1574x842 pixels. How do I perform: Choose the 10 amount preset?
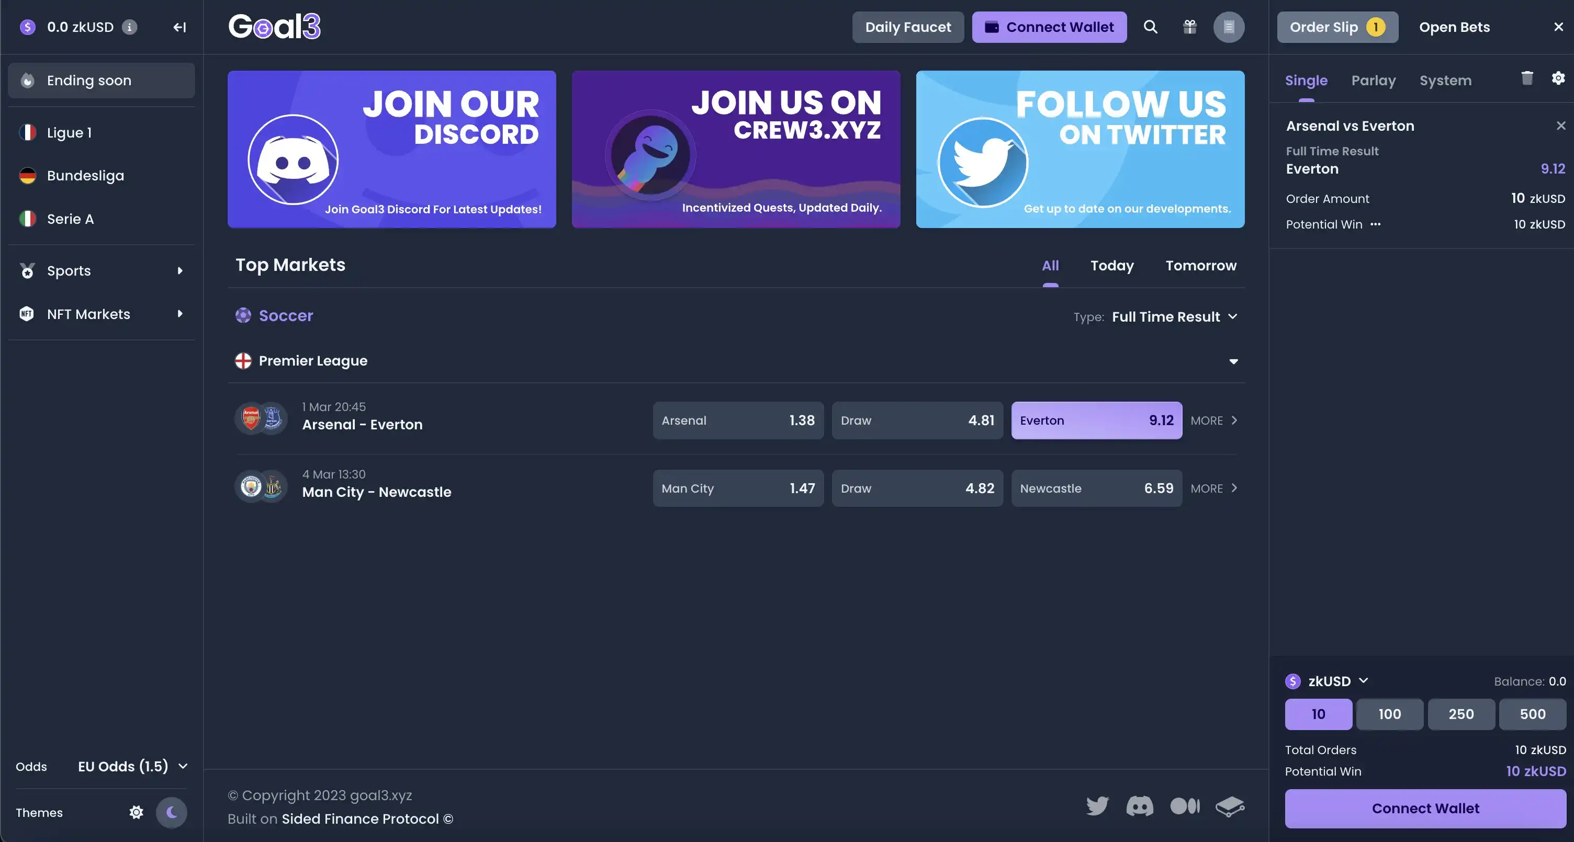[x=1318, y=714]
